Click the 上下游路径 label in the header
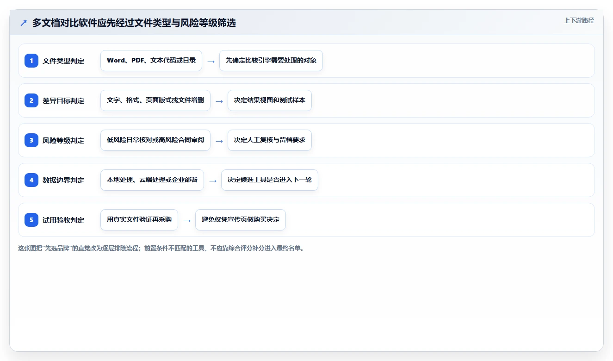The width and height of the screenshot is (613, 361). point(579,20)
